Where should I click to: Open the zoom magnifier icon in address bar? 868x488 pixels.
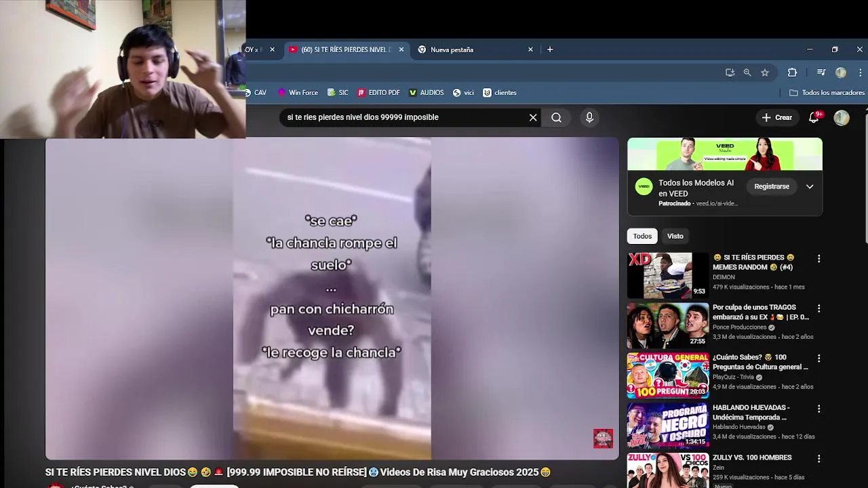point(747,73)
